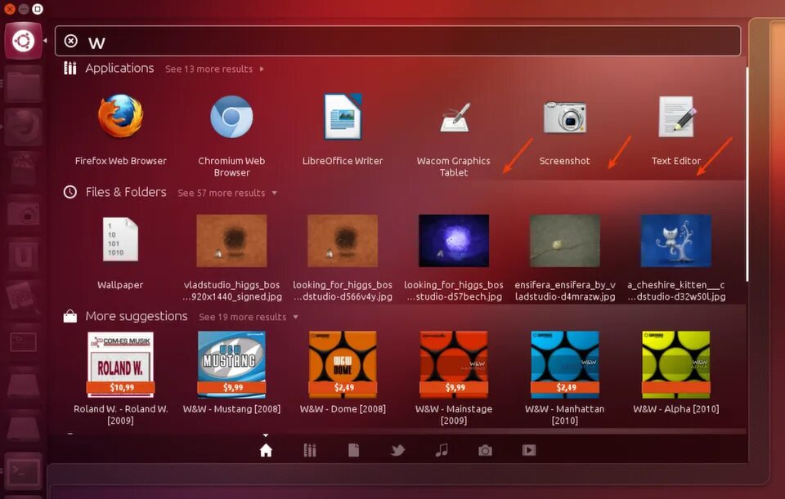Switch to the Music lens
Image resolution: width=785 pixels, height=499 pixels.
click(x=441, y=451)
